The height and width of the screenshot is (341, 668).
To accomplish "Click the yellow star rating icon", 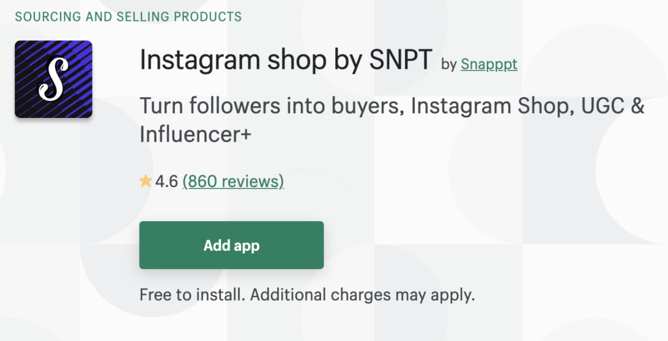I will pyautogui.click(x=145, y=181).
